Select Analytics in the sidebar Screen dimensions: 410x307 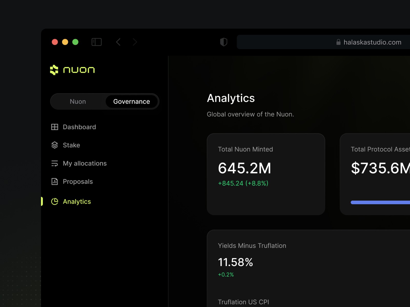click(x=71, y=202)
